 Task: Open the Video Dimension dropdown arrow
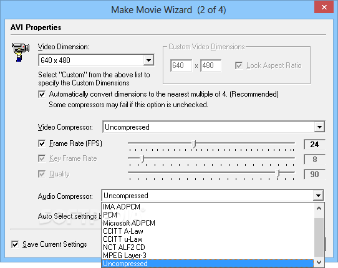(x=148, y=60)
